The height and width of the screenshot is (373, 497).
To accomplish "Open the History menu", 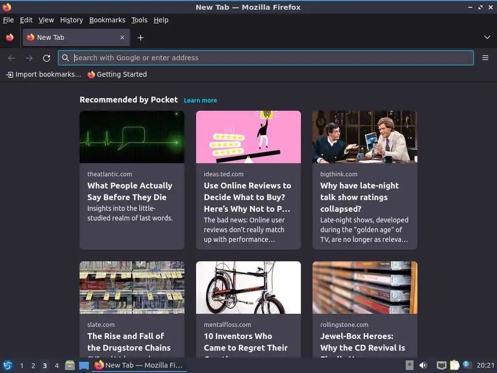I will 71,20.
